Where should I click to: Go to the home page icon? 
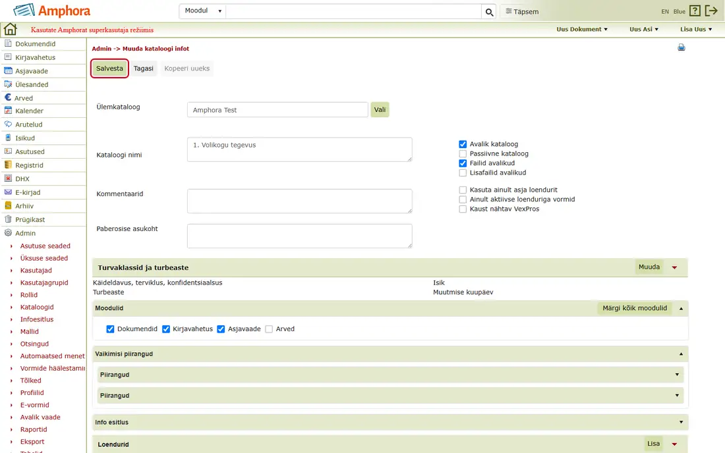(10, 30)
